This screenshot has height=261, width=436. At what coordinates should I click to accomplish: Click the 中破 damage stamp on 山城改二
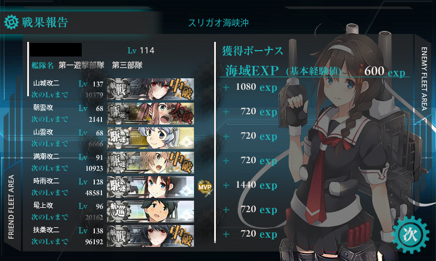181,89
